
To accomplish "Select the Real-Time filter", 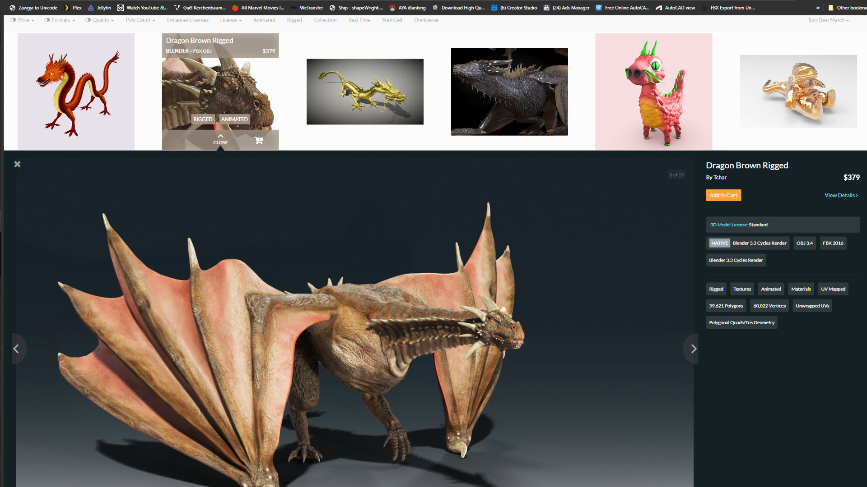I will (359, 20).
